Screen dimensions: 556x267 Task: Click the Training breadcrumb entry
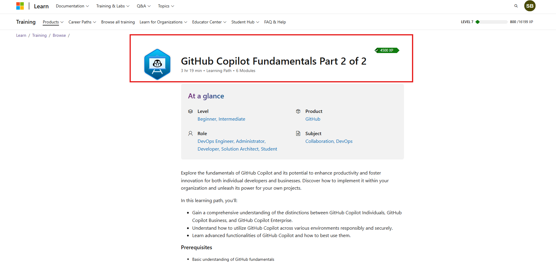click(x=39, y=35)
